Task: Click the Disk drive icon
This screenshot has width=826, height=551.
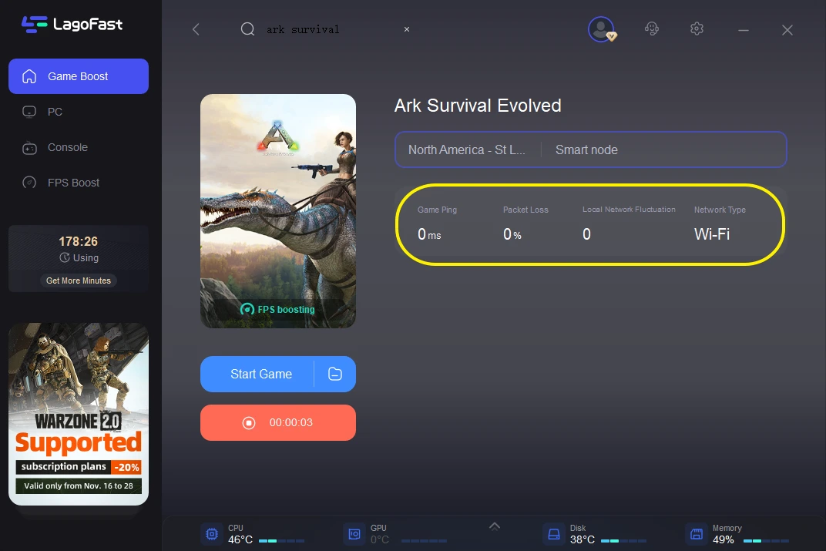Action: (554, 534)
